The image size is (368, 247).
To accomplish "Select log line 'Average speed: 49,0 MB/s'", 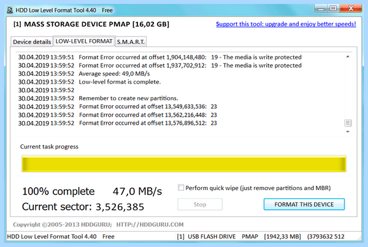I will point(84,74).
